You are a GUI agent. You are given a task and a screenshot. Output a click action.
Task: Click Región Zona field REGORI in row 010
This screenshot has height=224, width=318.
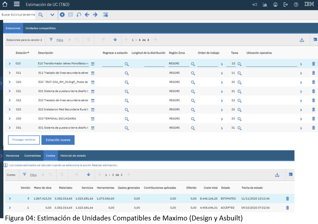pos(179,63)
